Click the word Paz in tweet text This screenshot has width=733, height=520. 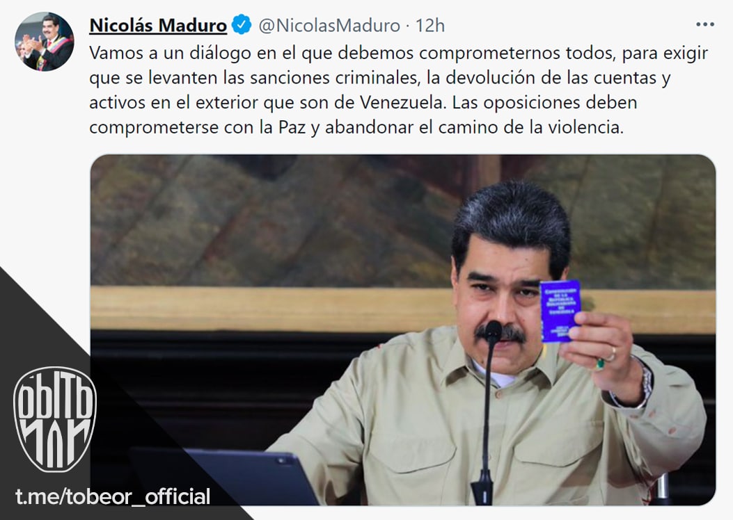292,127
